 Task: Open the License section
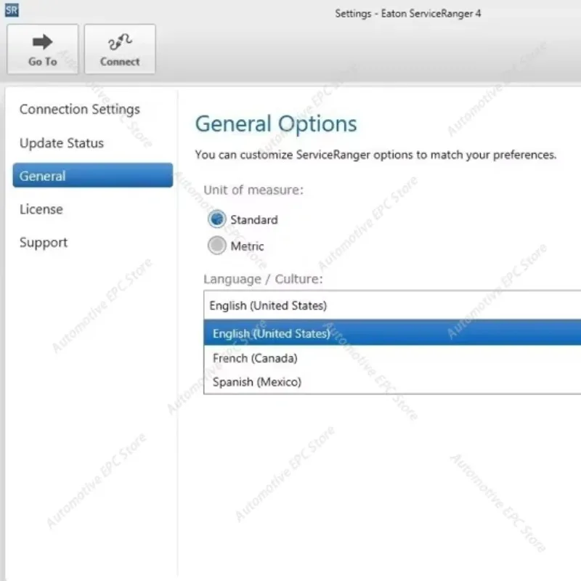(41, 209)
